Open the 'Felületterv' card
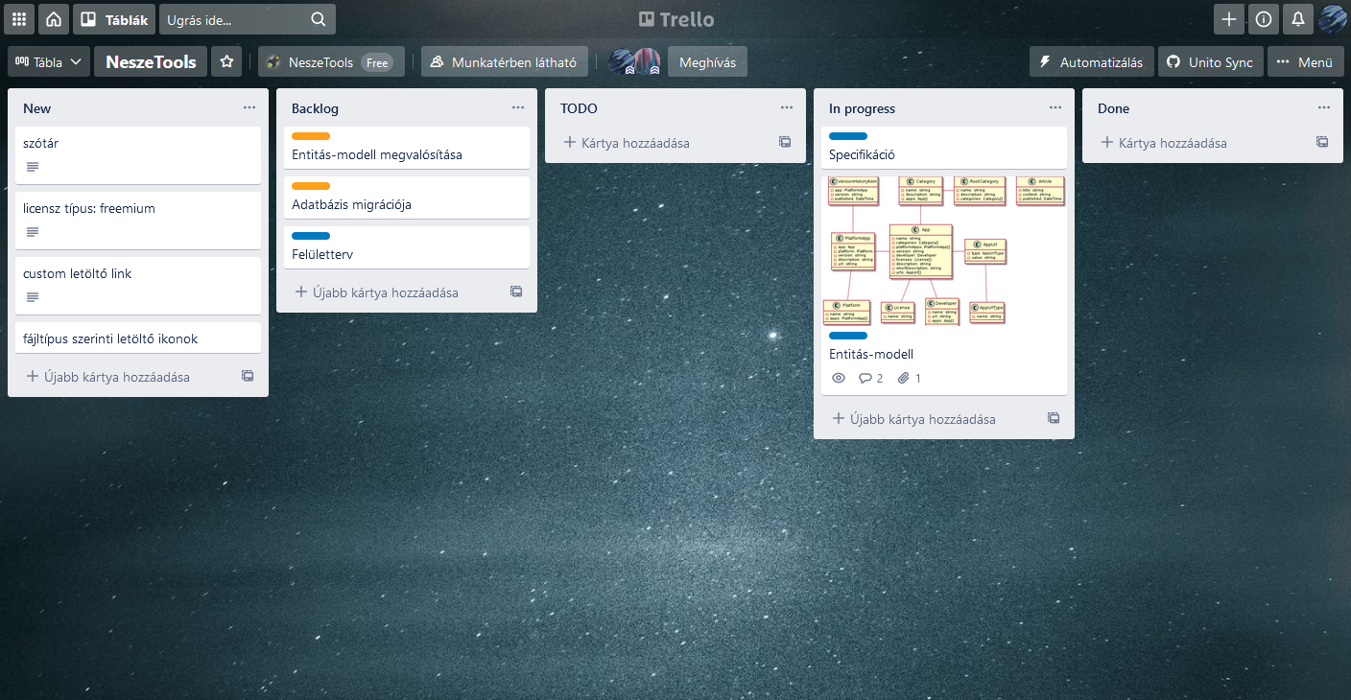The width and height of the screenshot is (1351, 700). point(407,247)
